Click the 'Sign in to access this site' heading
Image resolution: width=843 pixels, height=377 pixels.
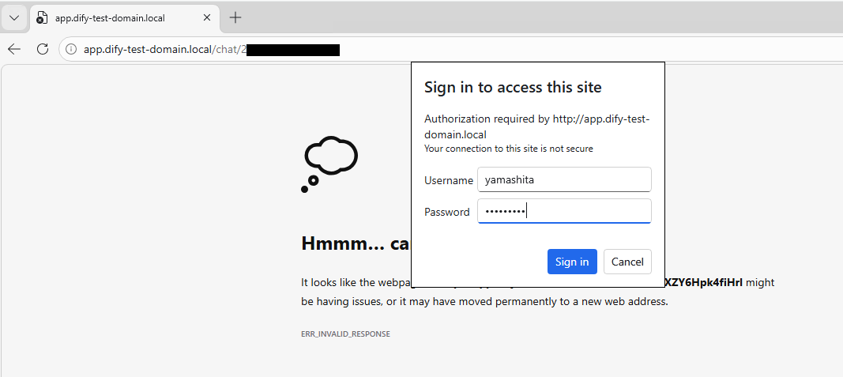point(513,87)
